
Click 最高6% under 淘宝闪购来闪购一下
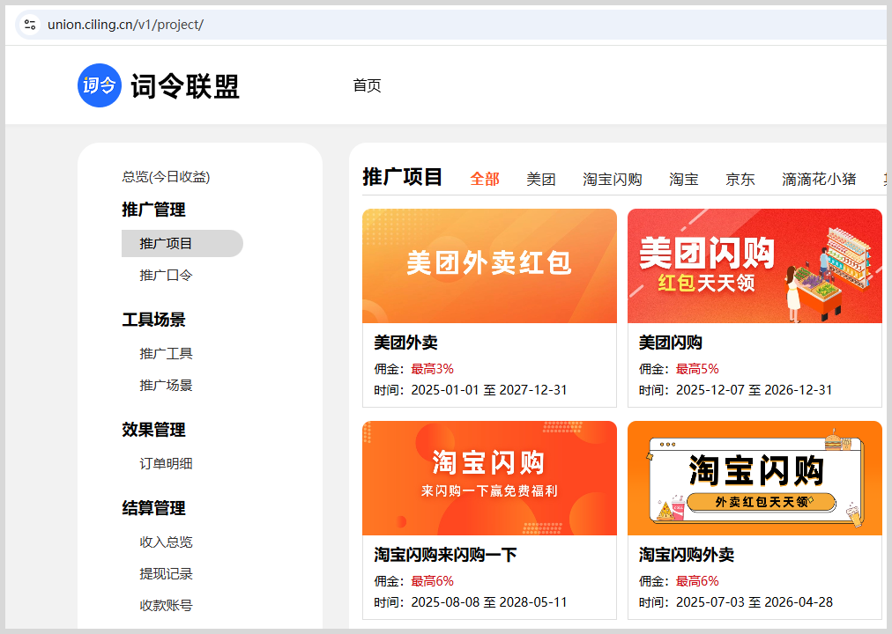[x=433, y=581]
